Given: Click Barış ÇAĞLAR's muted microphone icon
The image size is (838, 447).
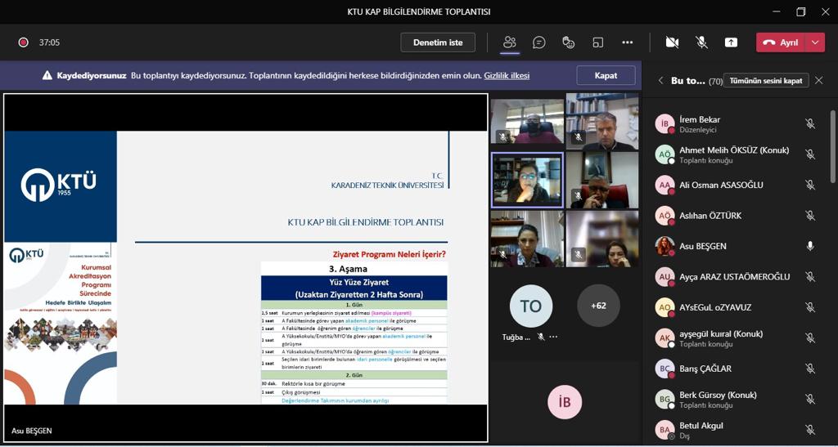Looking at the screenshot, I should click(810, 368).
